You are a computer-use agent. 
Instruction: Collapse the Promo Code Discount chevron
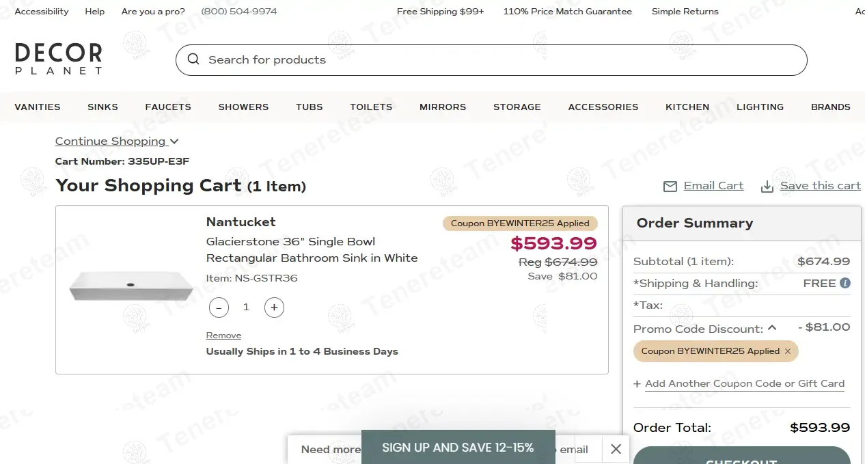(772, 328)
